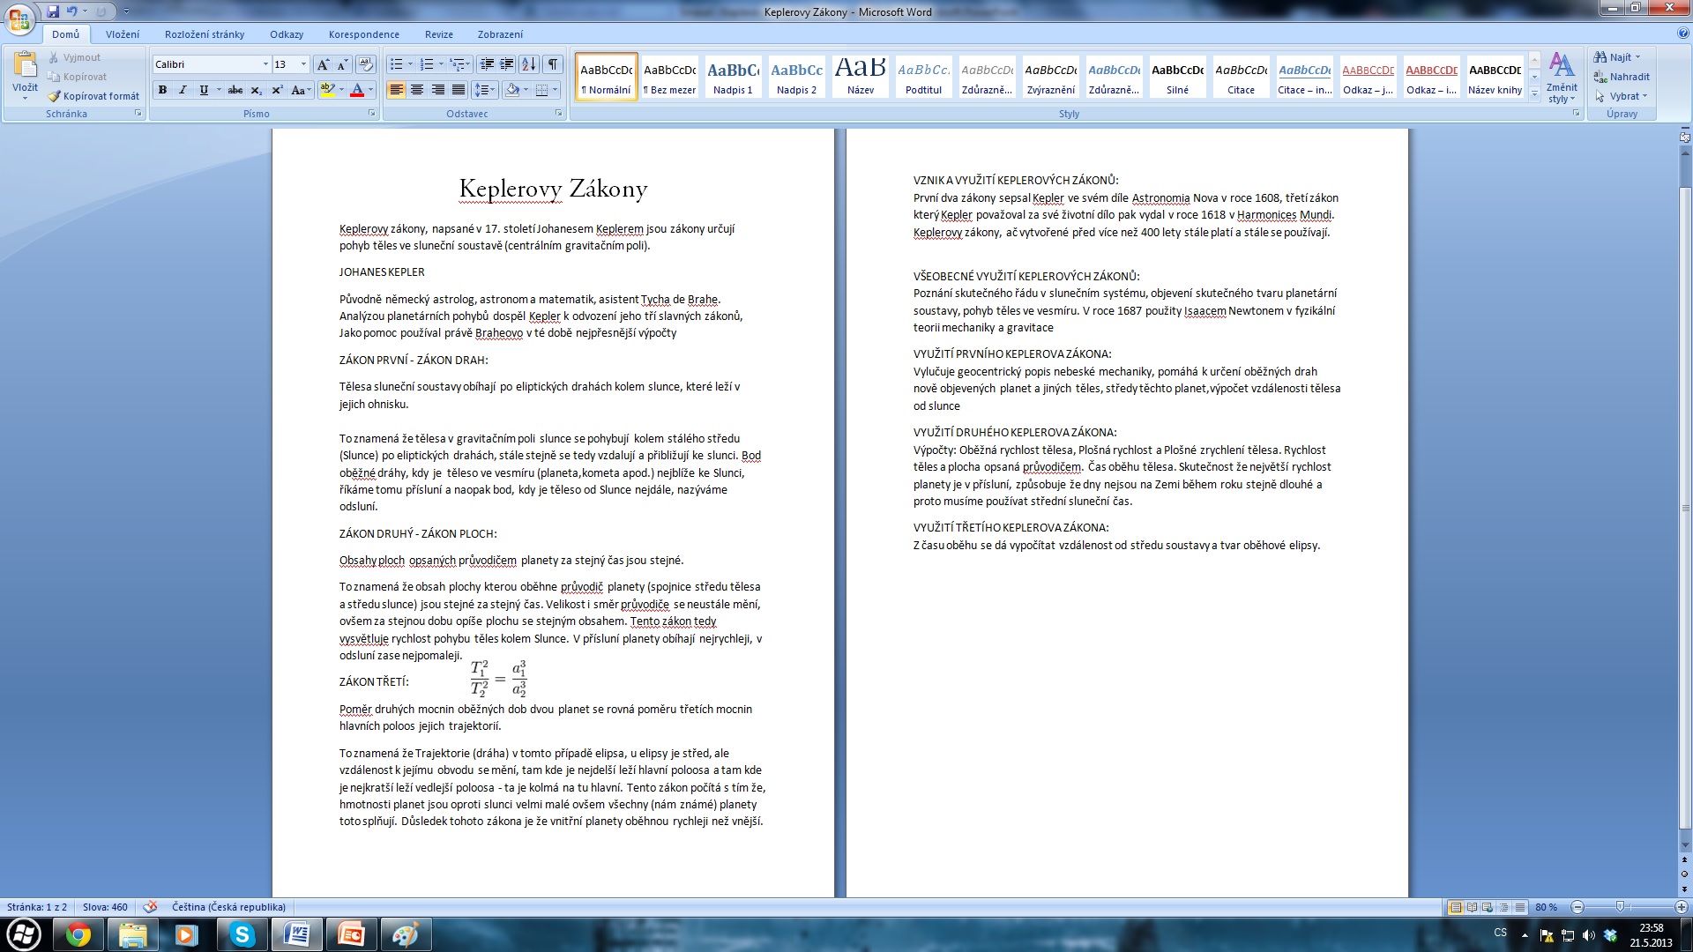
Task: Expand line spacing options dropdown
Action: click(494, 90)
